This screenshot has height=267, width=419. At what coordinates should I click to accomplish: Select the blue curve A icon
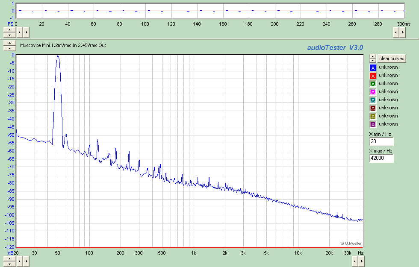[373, 67]
